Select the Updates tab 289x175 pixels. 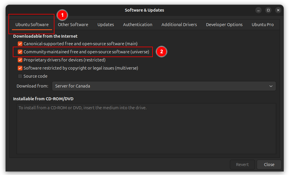pyautogui.click(x=105, y=24)
